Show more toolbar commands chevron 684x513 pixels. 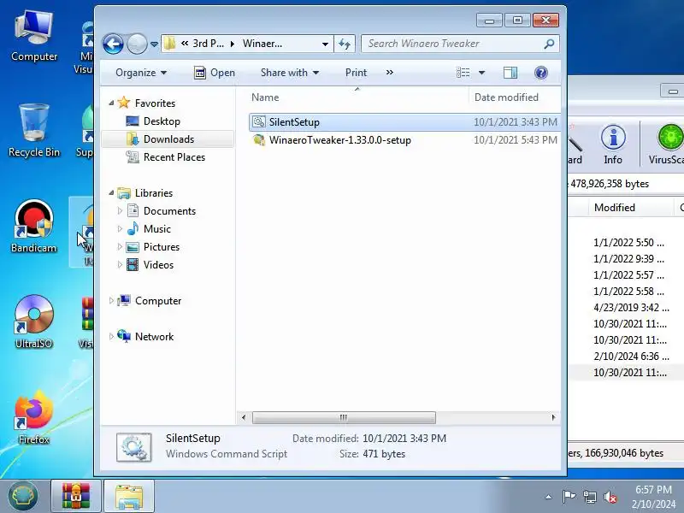(390, 73)
